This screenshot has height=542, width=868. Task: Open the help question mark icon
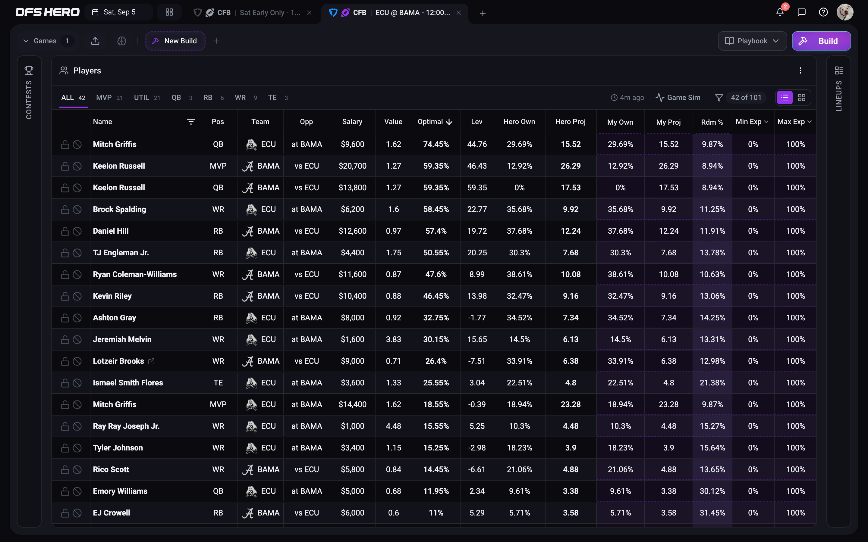(x=823, y=12)
